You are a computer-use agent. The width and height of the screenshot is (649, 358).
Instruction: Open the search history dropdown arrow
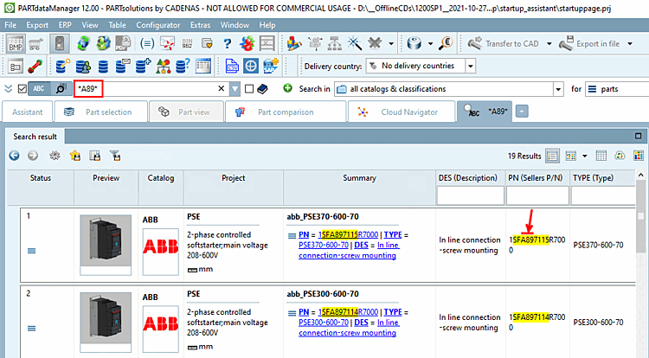click(235, 89)
